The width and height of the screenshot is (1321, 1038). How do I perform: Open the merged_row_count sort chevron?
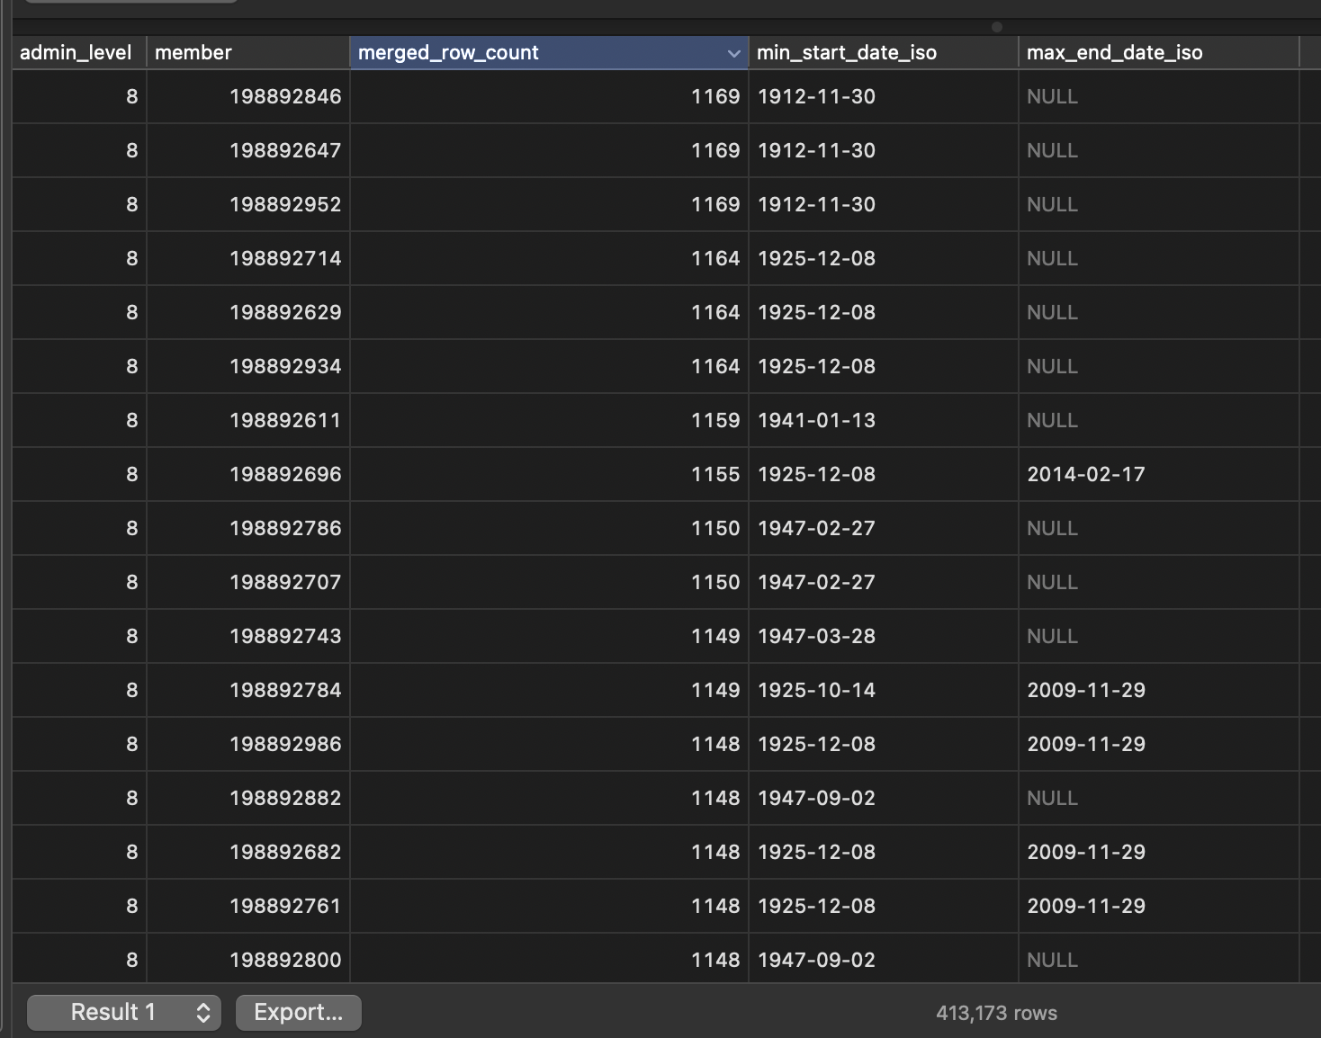pos(733,54)
